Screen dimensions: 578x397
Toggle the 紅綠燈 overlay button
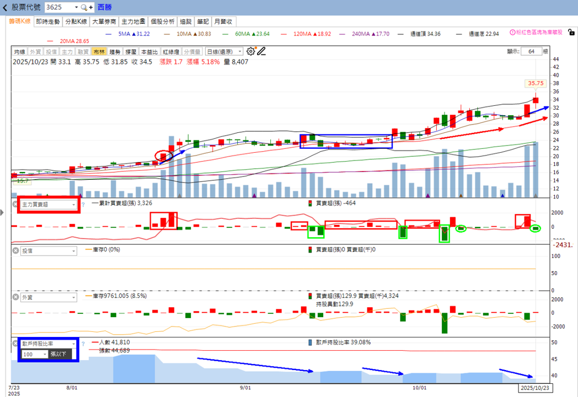pyautogui.click(x=171, y=52)
